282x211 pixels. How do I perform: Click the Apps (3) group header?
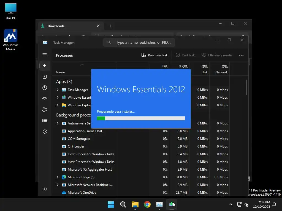(x=64, y=82)
